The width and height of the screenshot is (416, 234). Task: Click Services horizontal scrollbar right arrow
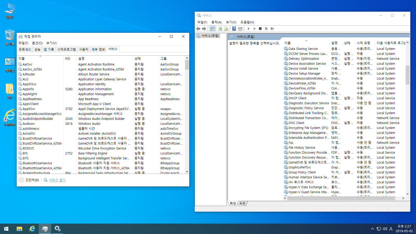[403, 198]
